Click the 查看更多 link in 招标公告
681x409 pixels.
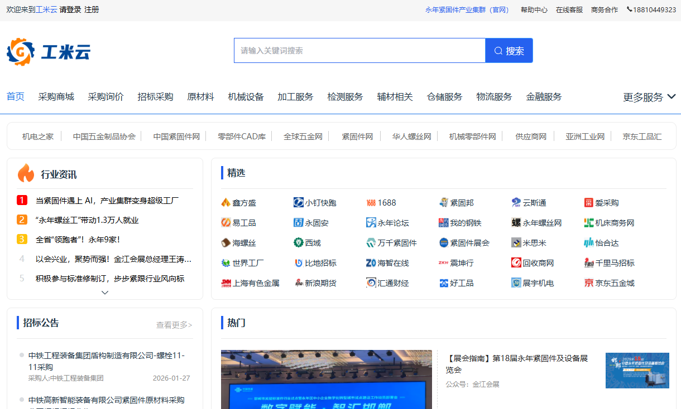pos(174,325)
